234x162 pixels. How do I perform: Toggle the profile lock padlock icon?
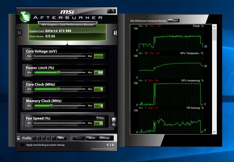coord(18,138)
